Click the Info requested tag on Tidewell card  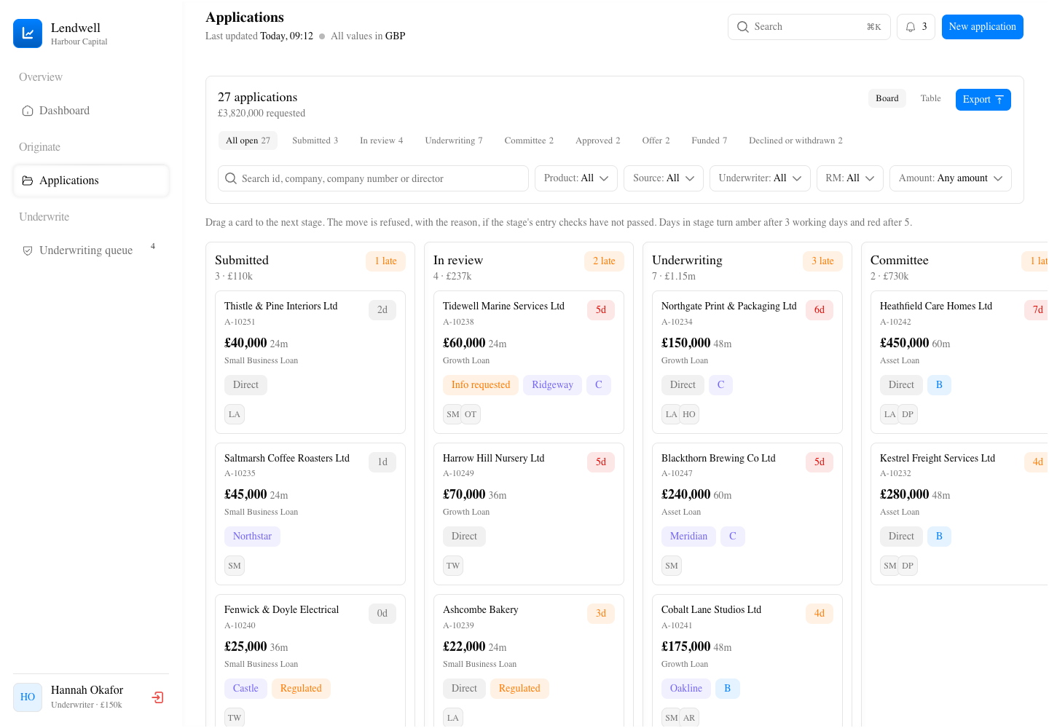(481, 385)
